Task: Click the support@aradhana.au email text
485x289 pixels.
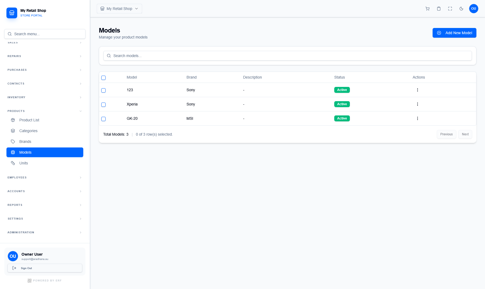Action: point(35,259)
